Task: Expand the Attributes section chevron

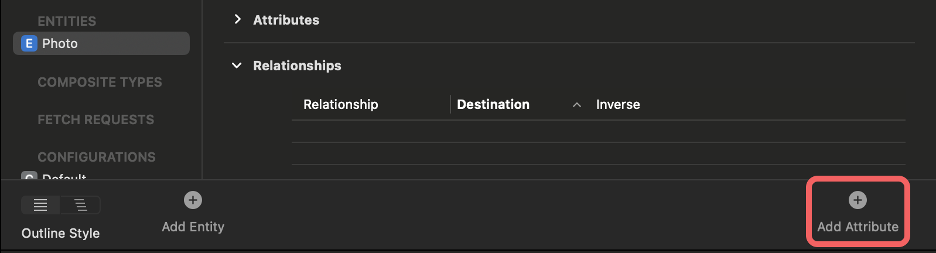Action: (x=237, y=19)
